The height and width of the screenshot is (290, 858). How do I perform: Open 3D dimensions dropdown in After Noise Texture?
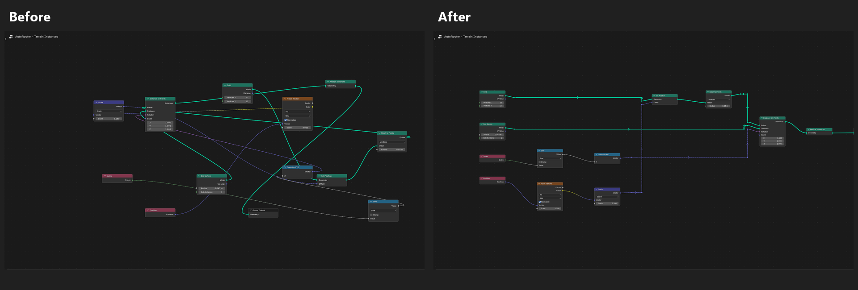(x=550, y=195)
